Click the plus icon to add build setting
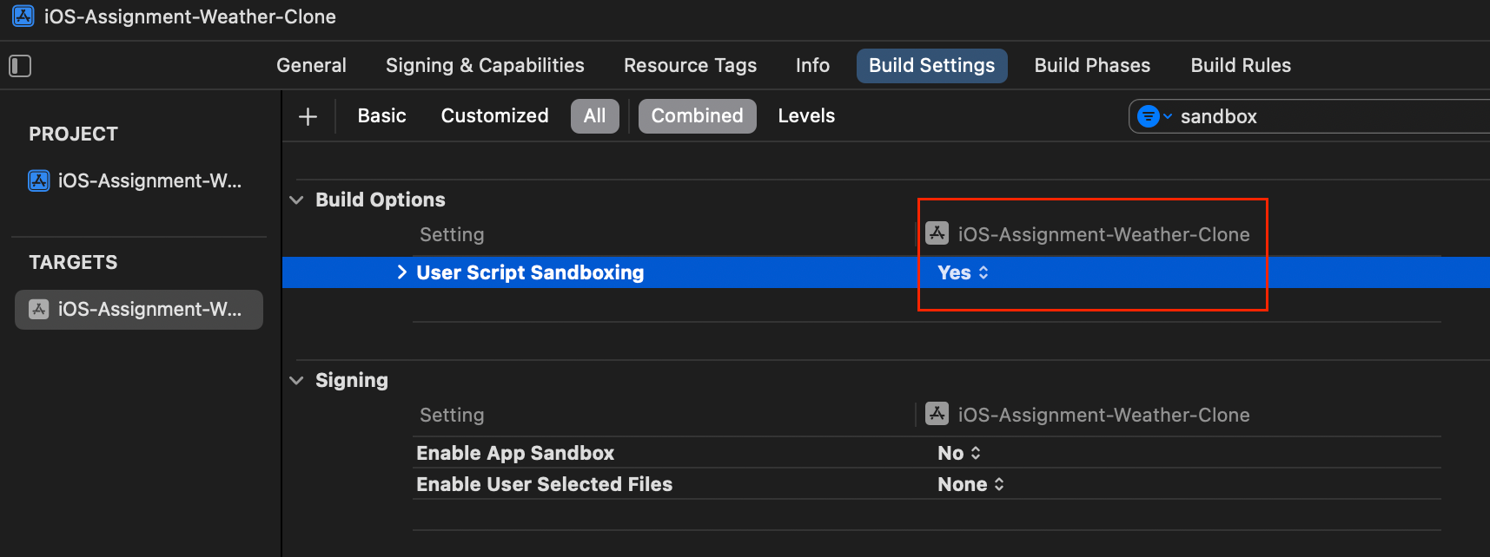 (308, 116)
